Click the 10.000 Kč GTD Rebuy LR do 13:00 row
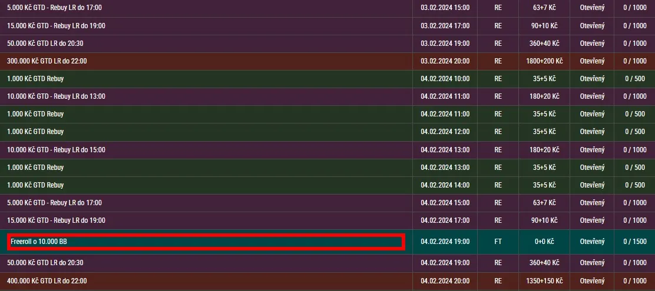The image size is (655, 291). [x=56, y=96]
